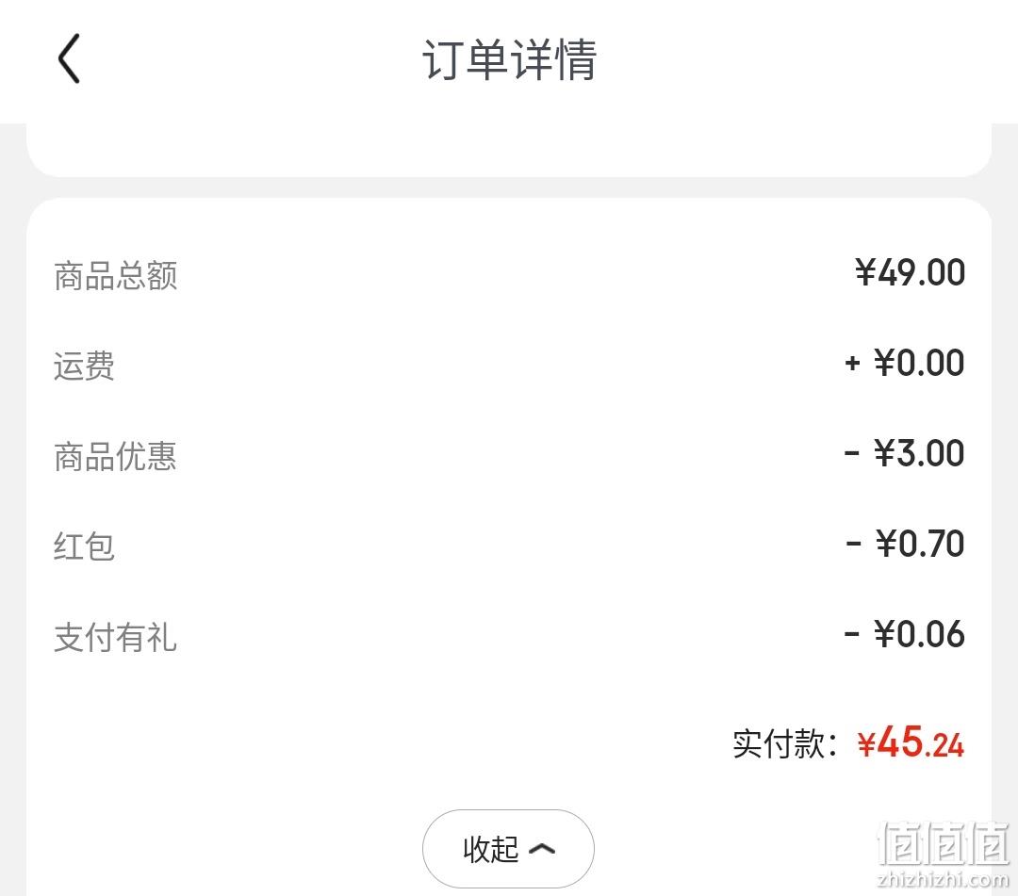
Task: Tap the upper white card above price details
Action: tap(509, 149)
